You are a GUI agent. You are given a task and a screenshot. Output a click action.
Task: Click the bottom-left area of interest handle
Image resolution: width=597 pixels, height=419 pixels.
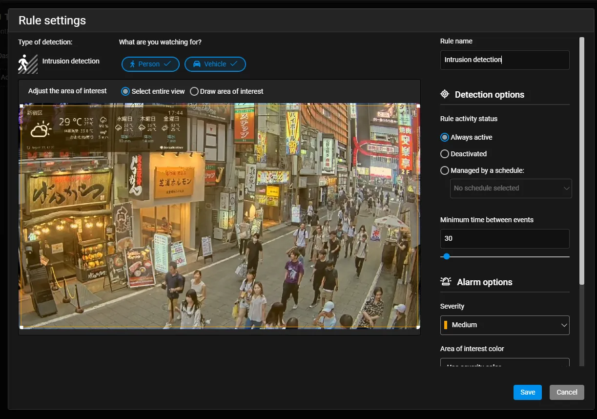point(21,327)
